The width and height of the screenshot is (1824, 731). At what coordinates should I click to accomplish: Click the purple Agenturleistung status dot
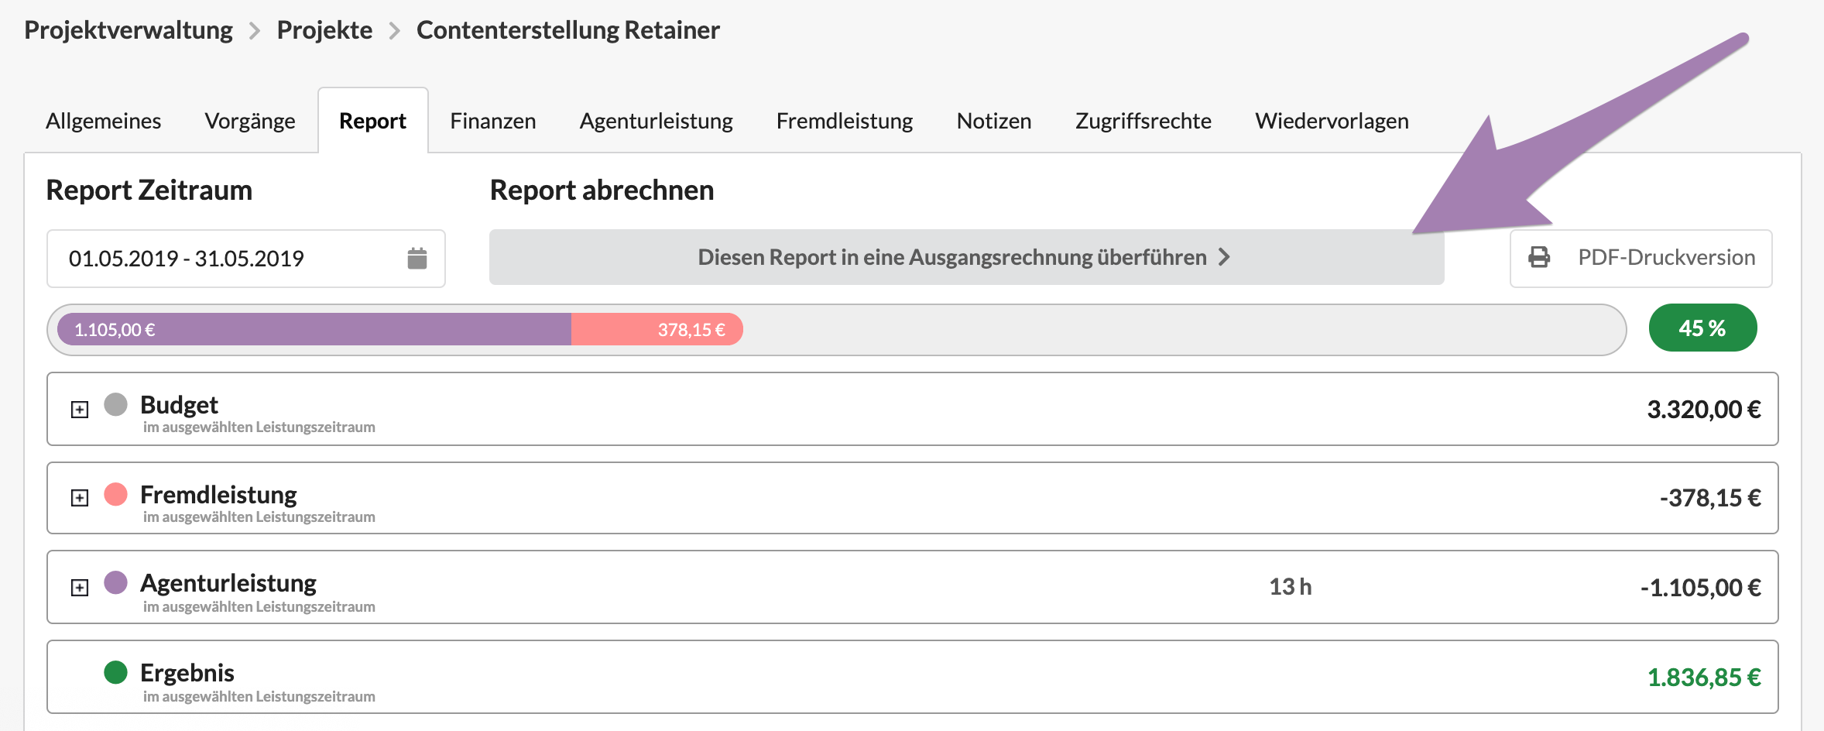[115, 582]
